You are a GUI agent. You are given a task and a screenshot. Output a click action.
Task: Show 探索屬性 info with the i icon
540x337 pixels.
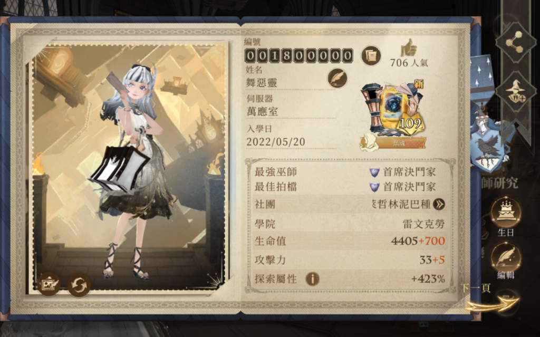(312, 278)
